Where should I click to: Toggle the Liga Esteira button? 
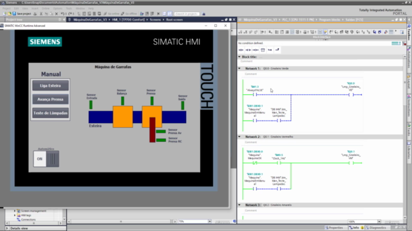pos(50,85)
